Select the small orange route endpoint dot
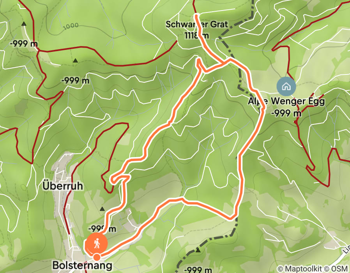350x273 pixels. click(97, 257)
